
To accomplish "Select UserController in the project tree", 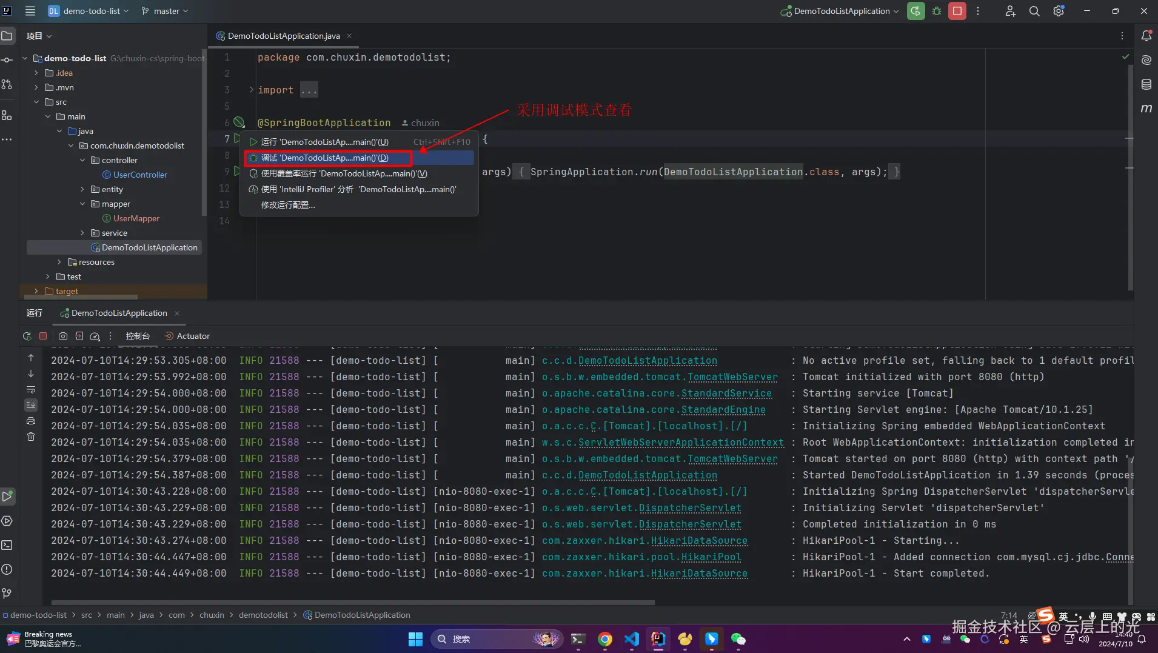I will click(x=140, y=175).
